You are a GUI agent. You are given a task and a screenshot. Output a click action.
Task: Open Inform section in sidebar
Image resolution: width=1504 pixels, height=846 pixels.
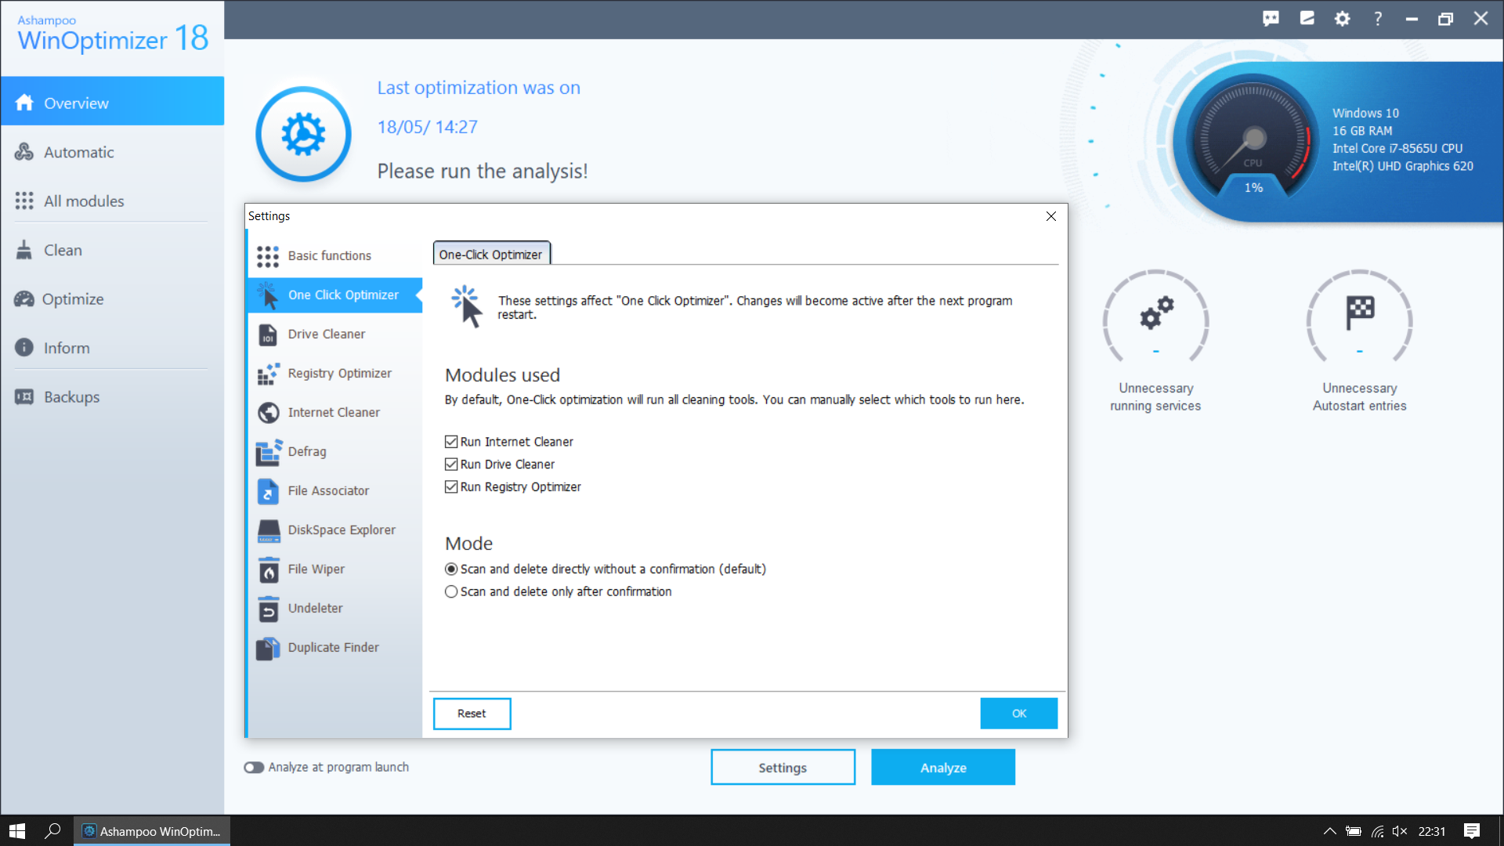(x=112, y=348)
